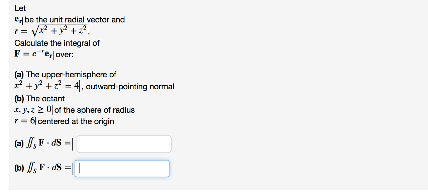Click the octant condition x, y, z >= 0
The image size is (428, 194).
click(x=33, y=109)
